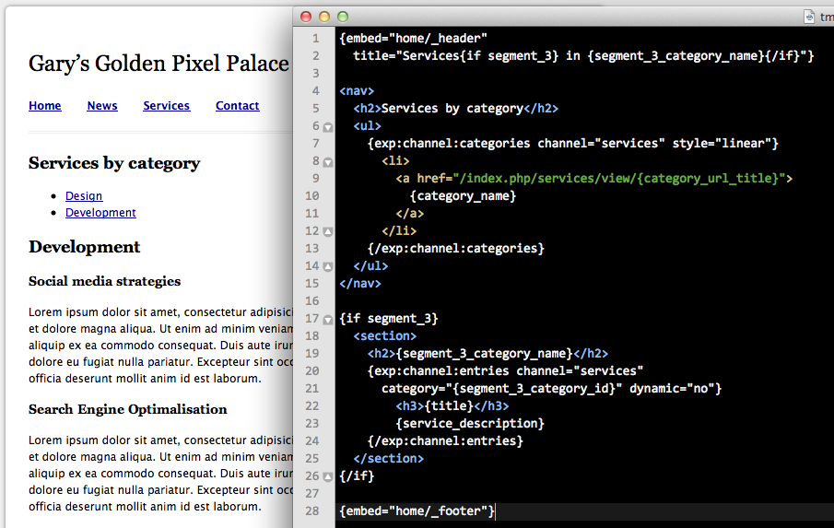The image size is (834, 528).
Task: Click line number 28 in the gutter
Action: tap(312, 511)
